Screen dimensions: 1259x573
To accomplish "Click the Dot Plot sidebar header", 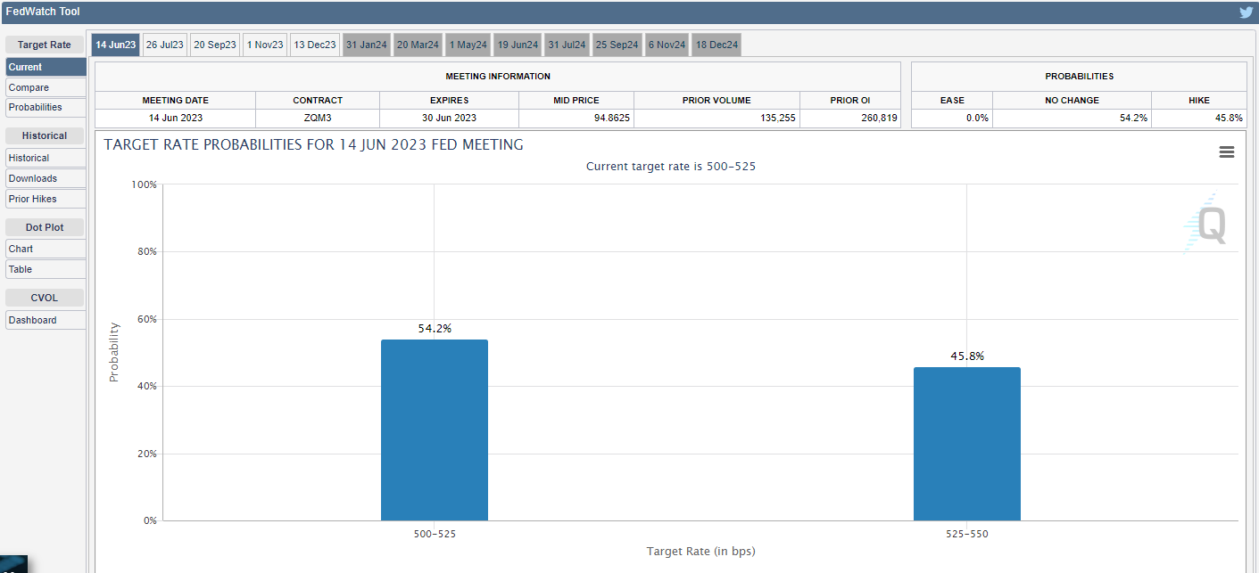I will tap(45, 227).
